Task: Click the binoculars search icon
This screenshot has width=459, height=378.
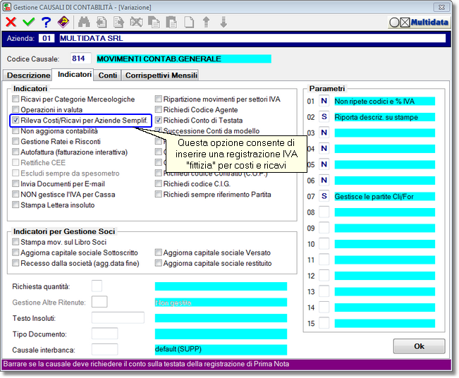Action: coord(84,23)
